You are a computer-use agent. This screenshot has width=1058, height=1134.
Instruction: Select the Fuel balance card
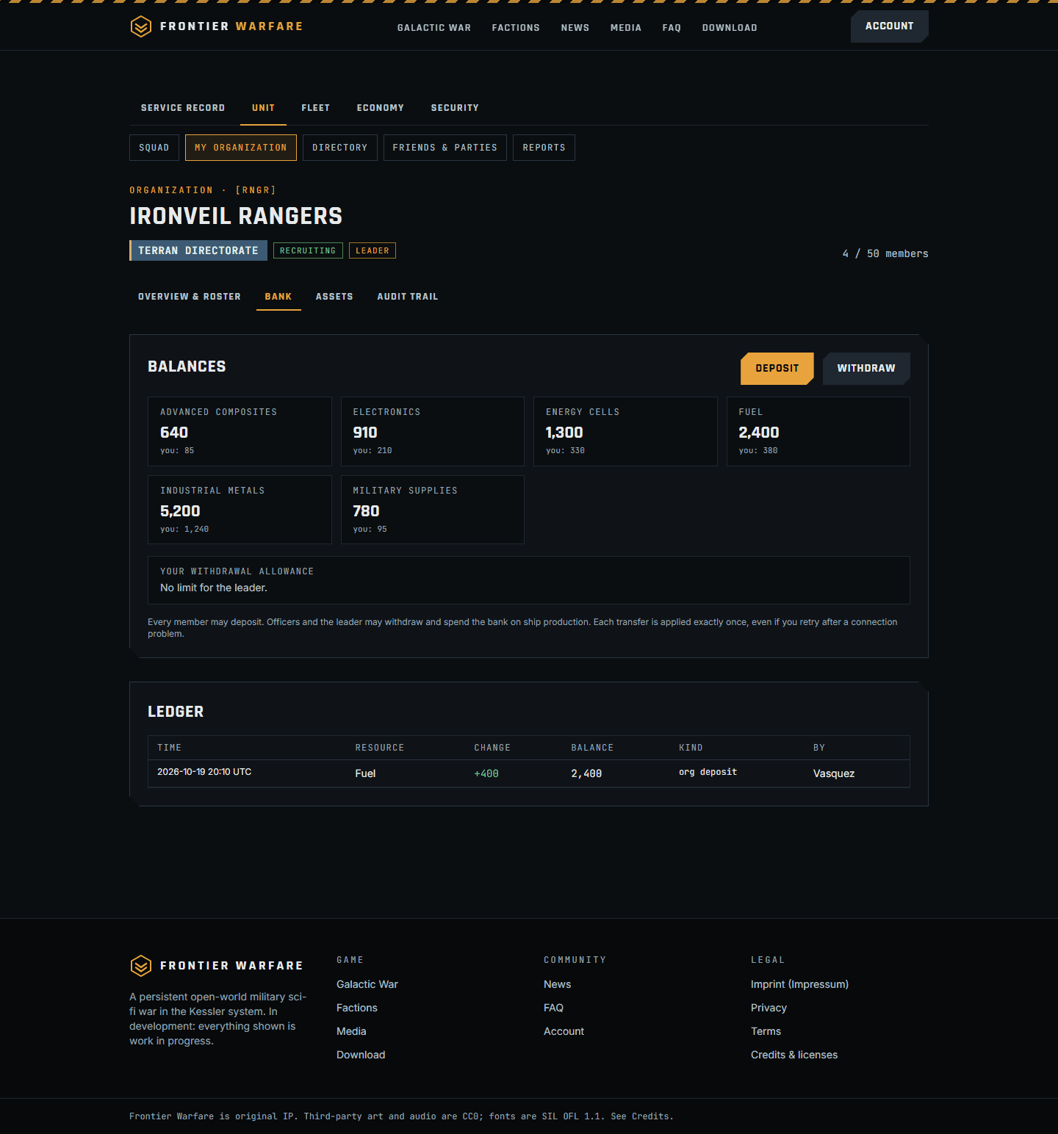[x=818, y=432]
